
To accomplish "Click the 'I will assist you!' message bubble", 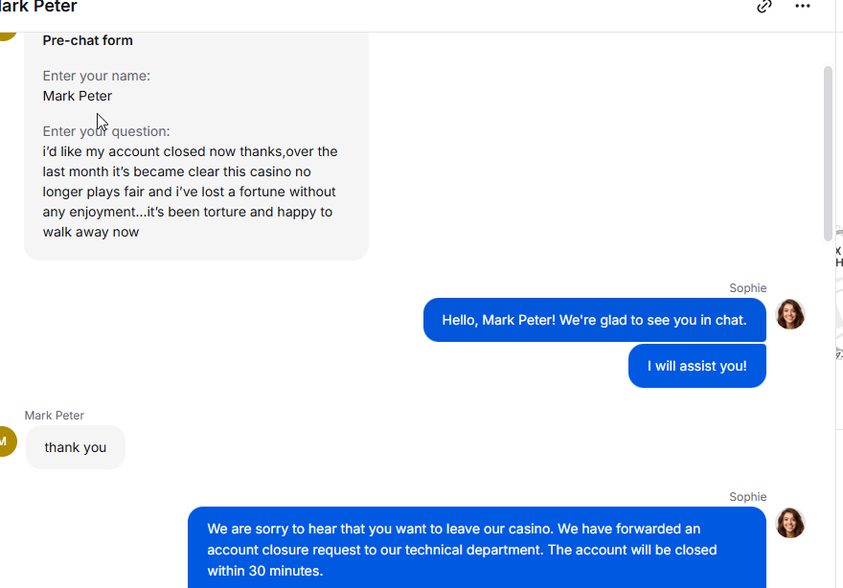I will [x=696, y=366].
